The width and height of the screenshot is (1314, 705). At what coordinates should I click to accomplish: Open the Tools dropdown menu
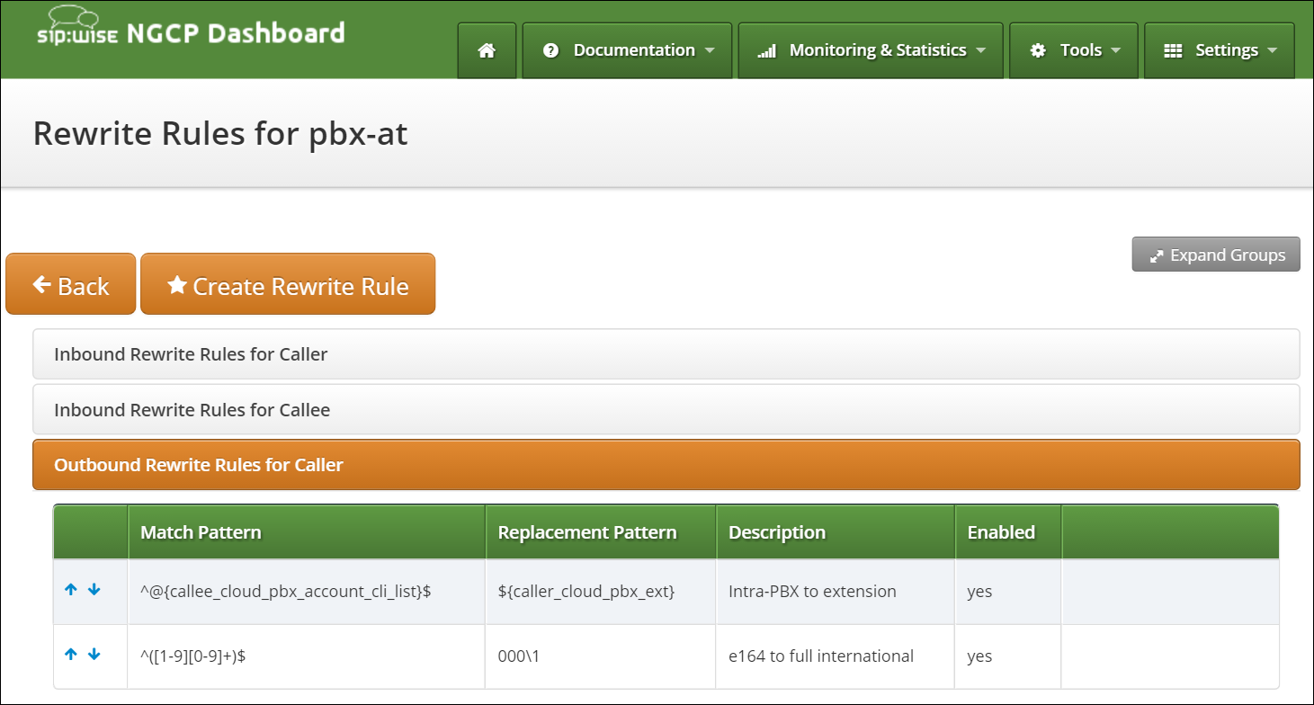pos(1074,51)
